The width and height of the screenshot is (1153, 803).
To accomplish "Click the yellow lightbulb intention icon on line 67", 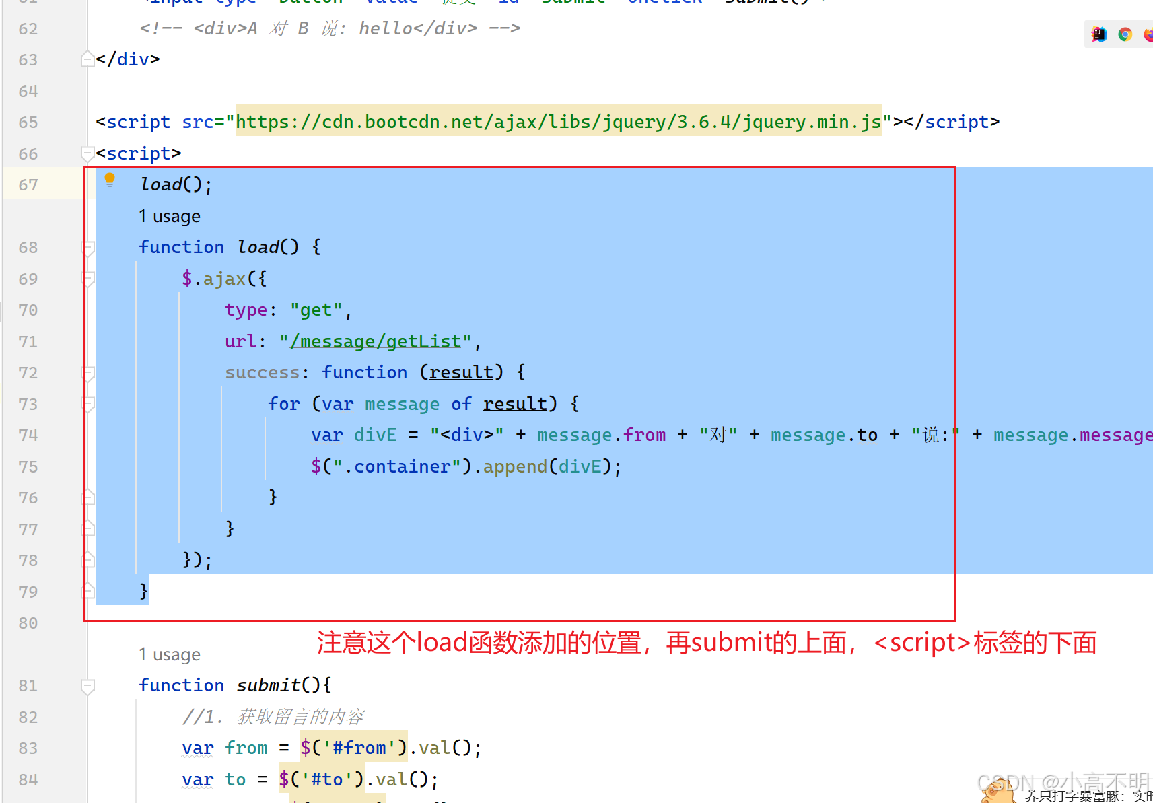I will click(x=110, y=180).
